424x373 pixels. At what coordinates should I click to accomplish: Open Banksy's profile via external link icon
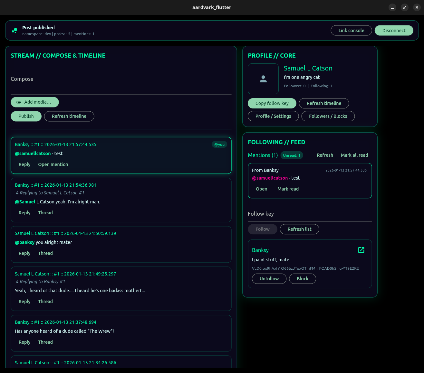(x=361, y=250)
